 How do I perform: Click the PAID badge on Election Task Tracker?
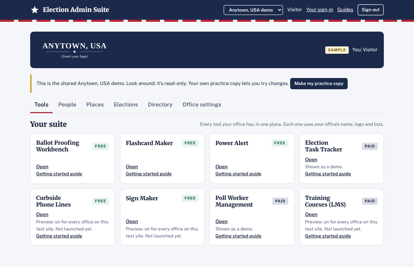[x=370, y=146]
